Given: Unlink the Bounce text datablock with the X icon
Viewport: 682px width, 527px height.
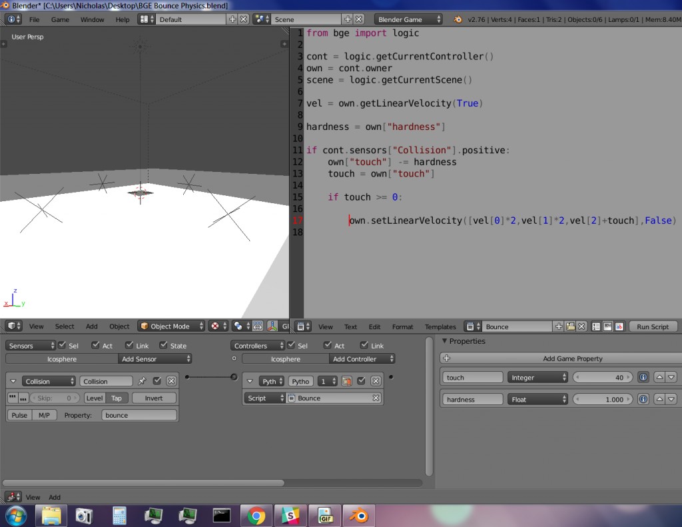Looking at the screenshot, I should tap(581, 326).
